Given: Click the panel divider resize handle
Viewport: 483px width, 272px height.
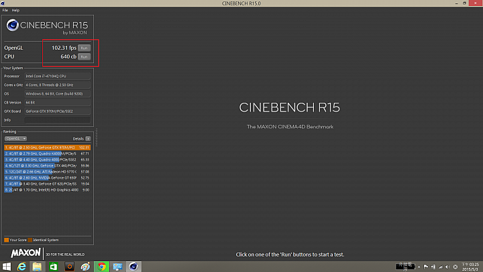Looking at the screenshot, I should [x=97, y=138].
